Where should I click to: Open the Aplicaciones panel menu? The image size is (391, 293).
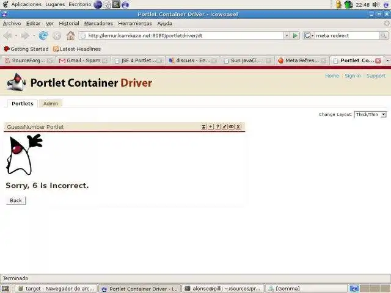26,4
